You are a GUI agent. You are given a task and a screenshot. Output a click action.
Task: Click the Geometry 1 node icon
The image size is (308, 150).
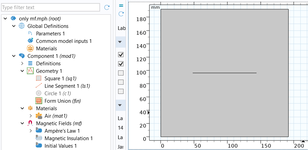pos(30,71)
